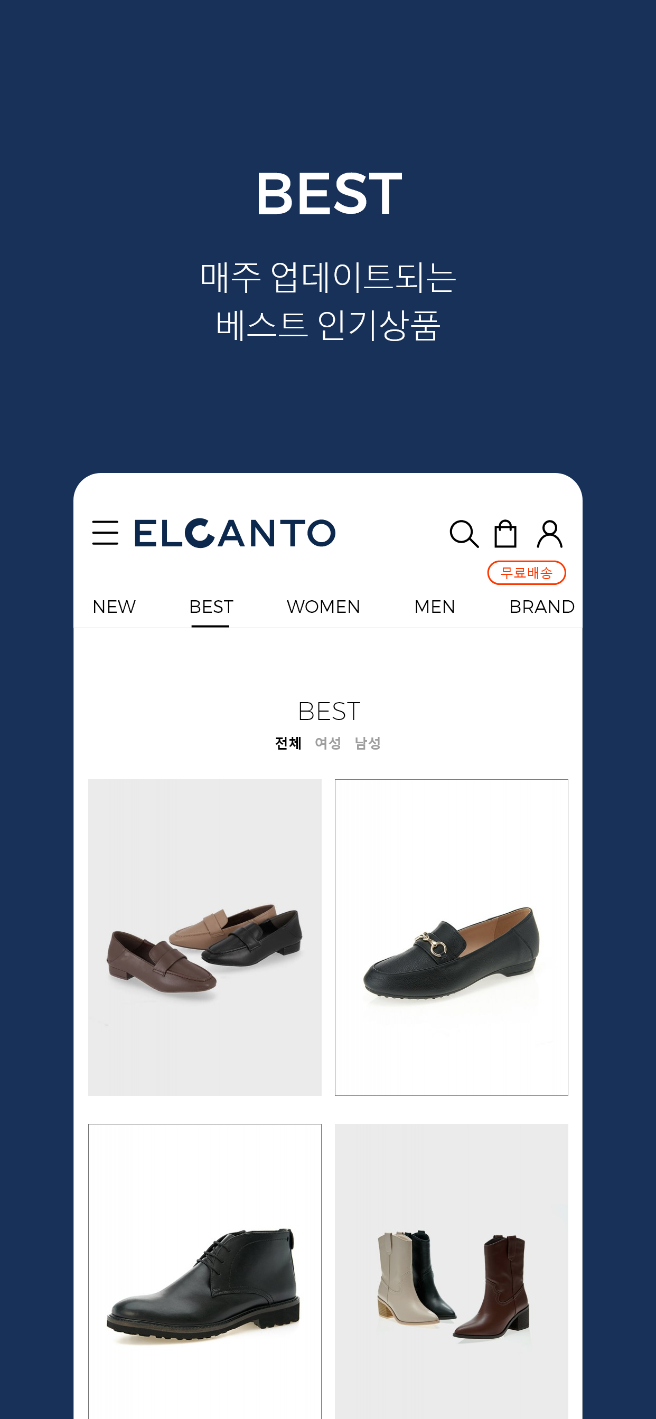656x1419 pixels.
Task: Open the shopping bag icon
Action: 505,533
